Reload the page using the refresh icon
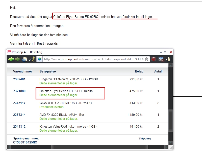The image size is (202, 151). (x=24, y=59)
